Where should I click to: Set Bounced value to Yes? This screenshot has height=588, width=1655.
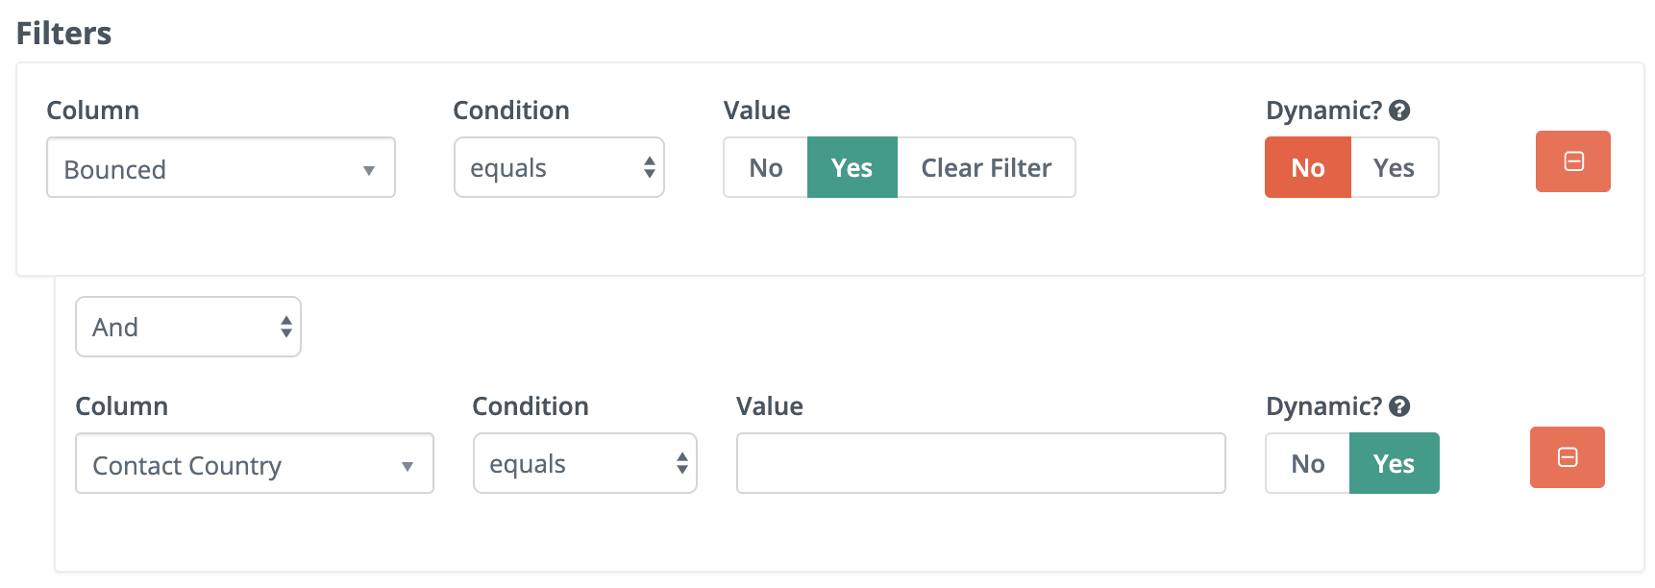pos(852,167)
